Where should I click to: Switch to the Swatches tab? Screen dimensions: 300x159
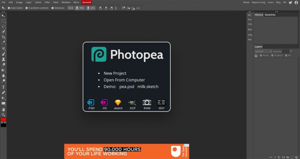[270, 15]
